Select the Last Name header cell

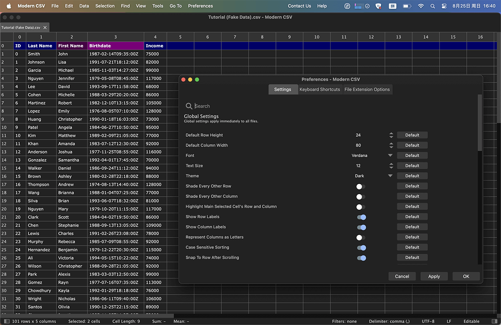coord(41,46)
